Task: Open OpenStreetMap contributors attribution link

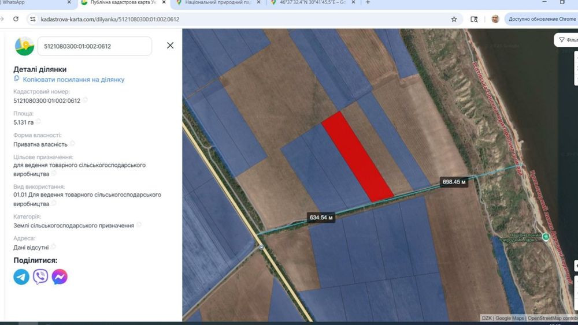Action: point(553,318)
